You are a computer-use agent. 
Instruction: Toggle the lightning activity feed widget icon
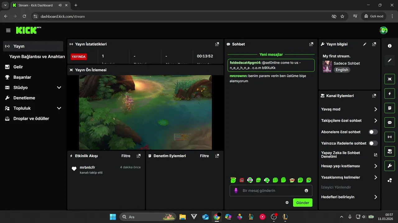point(390,94)
